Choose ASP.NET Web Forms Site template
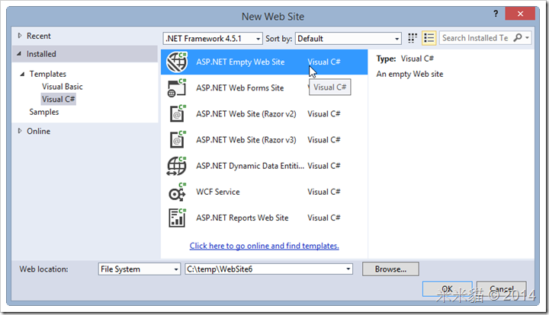The height and width of the screenshot is (315, 549). coord(264,88)
